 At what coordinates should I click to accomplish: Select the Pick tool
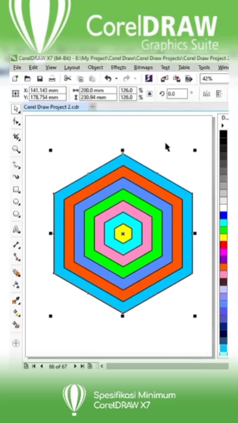tap(16, 109)
